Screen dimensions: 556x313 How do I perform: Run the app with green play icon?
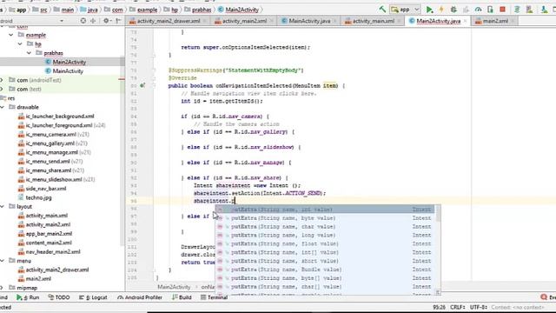(x=429, y=10)
